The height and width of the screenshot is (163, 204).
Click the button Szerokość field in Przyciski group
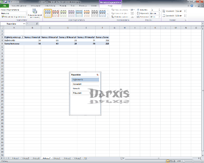coord(154,17)
